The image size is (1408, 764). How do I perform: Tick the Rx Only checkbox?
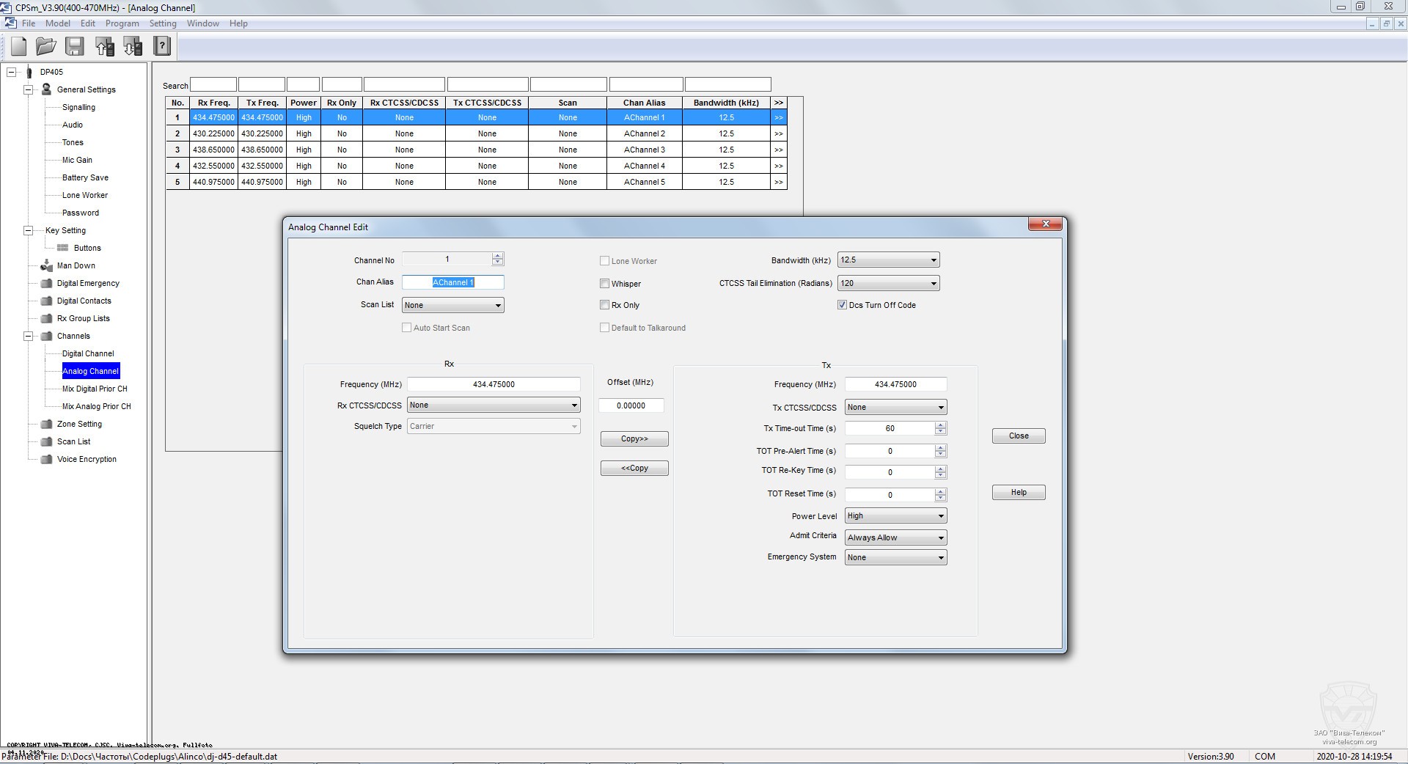pyautogui.click(x=605, y=305)
